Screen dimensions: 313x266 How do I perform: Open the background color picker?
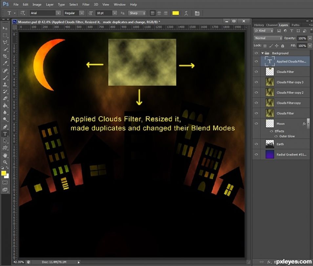(8, 176)
